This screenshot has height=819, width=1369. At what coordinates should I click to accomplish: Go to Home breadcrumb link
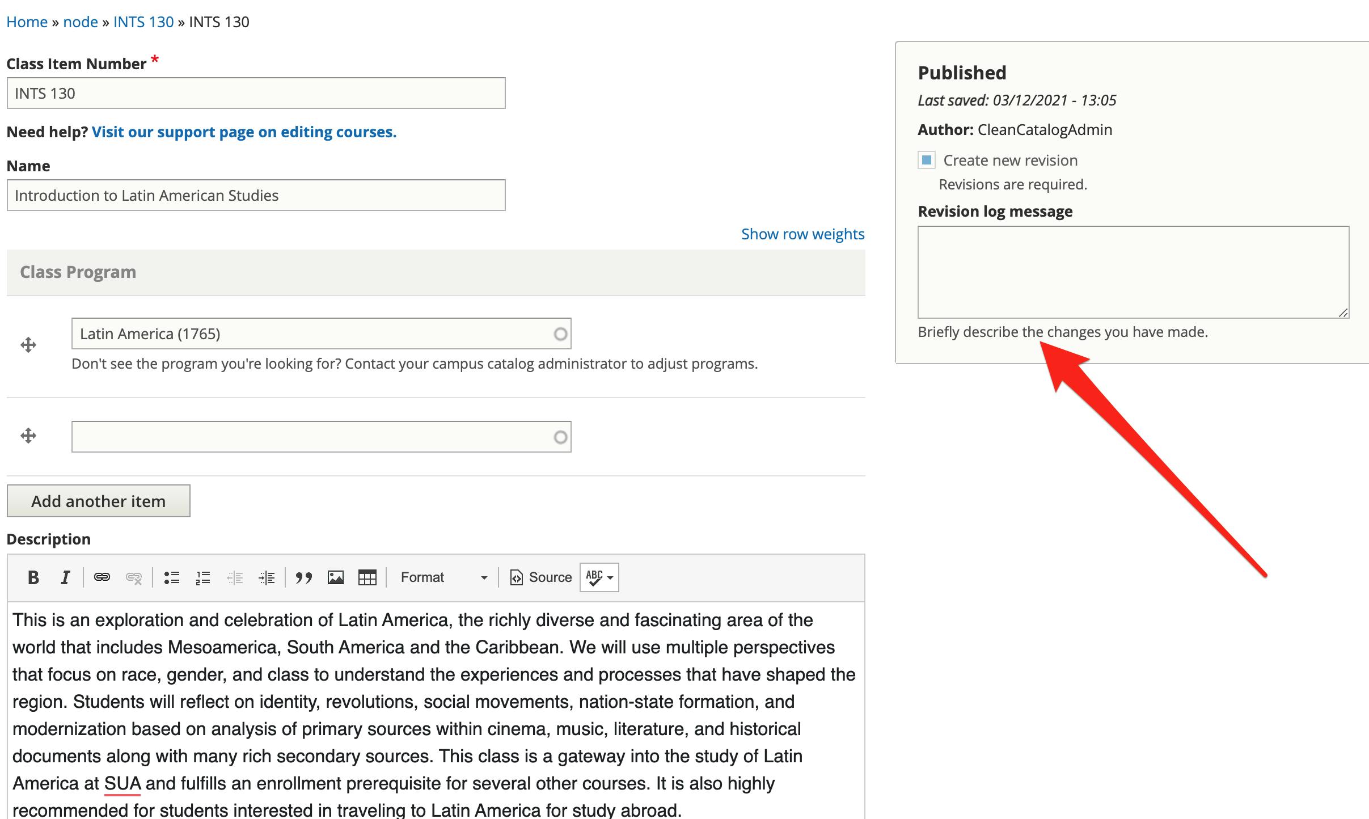(x=27, y=22)
